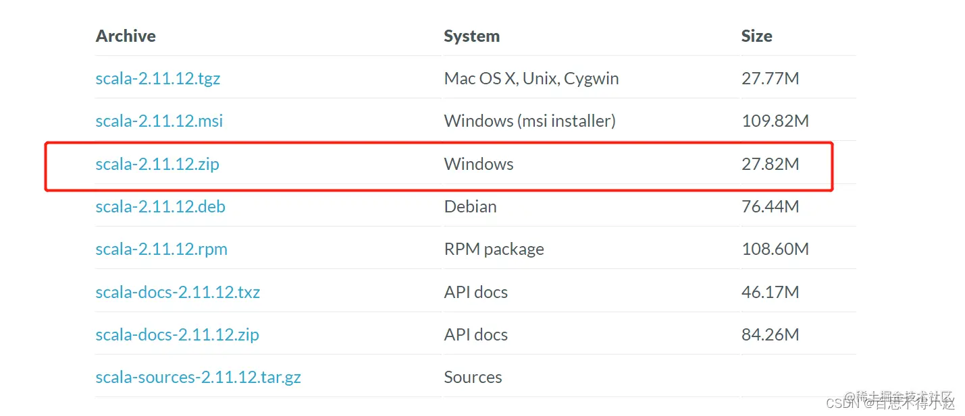The image size is (965, 416).
Task: Select the 46.17M size value
Action: pyautogui.click(x=771, y=292)
